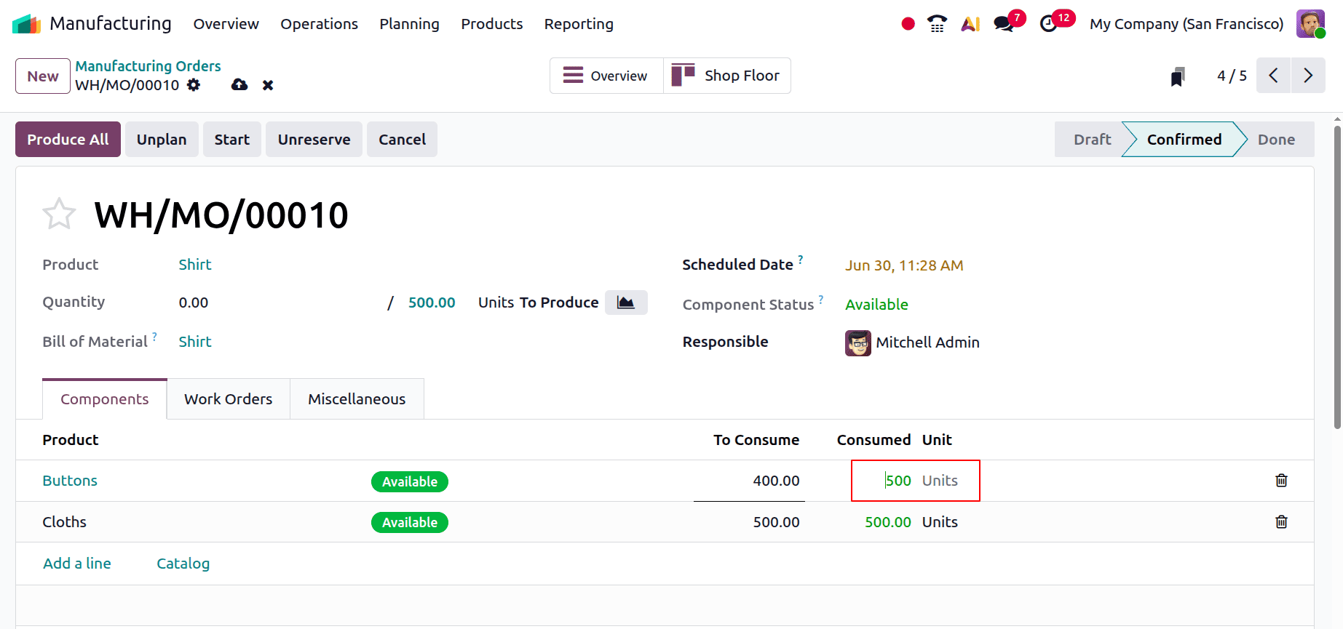
Task: Click the Cloths To Consume 500.00 cell
Action: (777, 522)
